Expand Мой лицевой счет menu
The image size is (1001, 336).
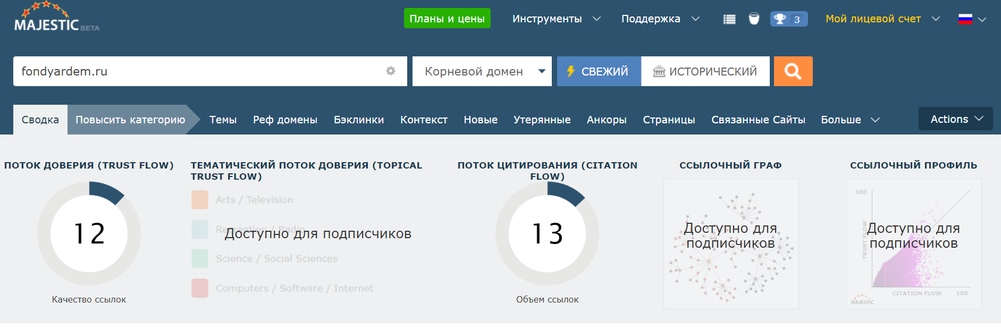point(883,19)
